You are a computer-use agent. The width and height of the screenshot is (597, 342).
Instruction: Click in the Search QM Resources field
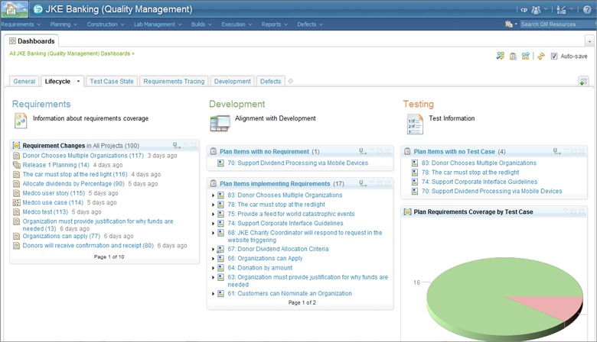(x=557, y=24)
